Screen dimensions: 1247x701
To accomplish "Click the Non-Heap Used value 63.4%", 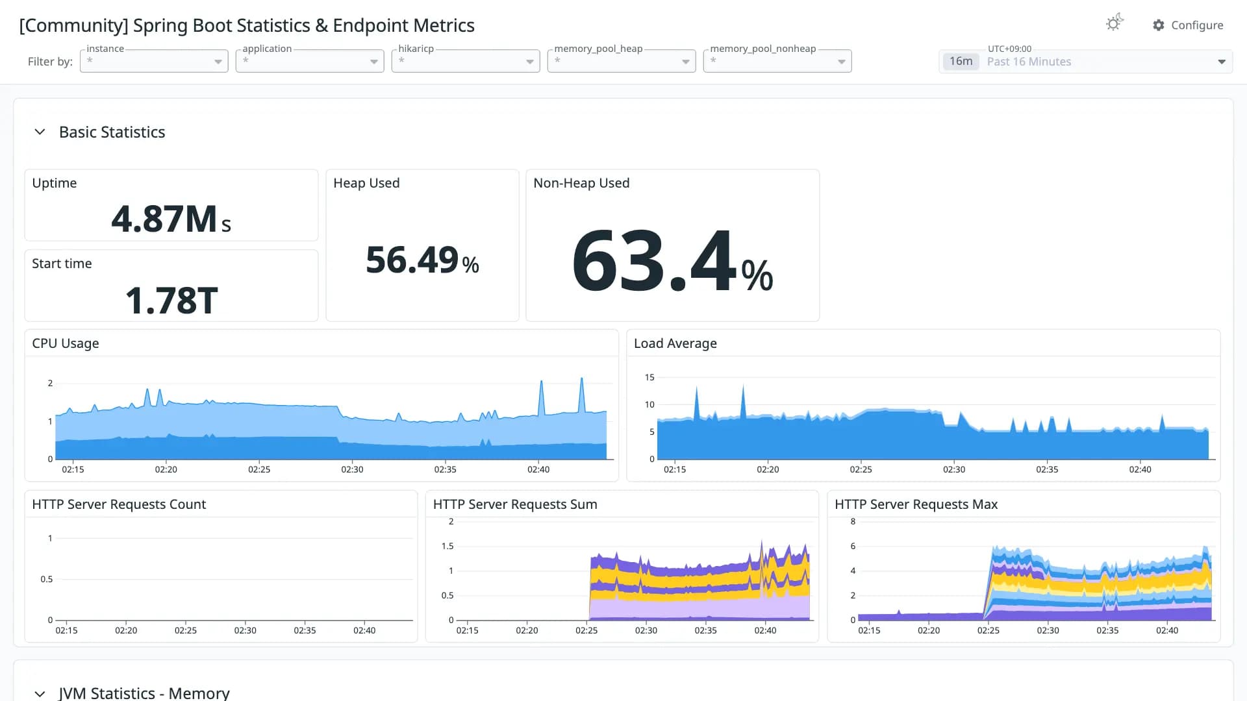I will point(673,260).
